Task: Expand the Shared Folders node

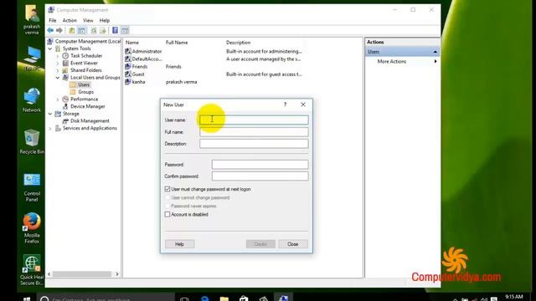Action: point(58,70)
